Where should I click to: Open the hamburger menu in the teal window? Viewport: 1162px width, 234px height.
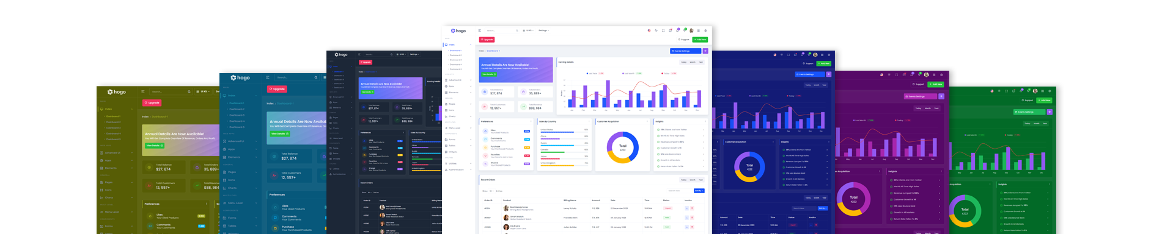(267, 77)
